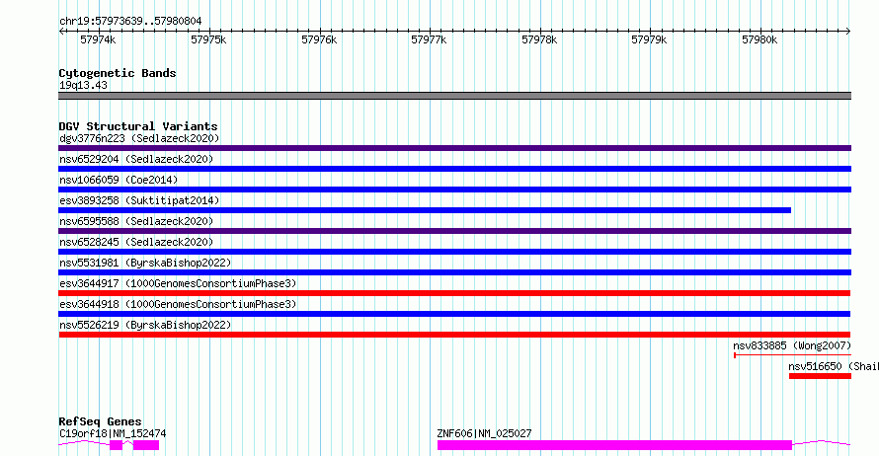The height and width of the screenshot is (456, 879).
Task: Click the wider second C19orf18 exon block
Action: (146, 445)
